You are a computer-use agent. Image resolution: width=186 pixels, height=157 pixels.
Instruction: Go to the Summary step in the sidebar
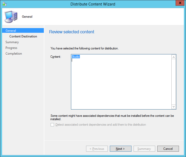12,42
